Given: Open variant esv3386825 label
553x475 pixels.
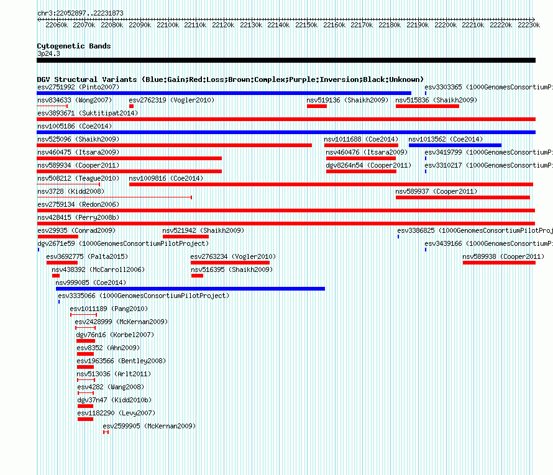Looking at the screenshot, I should tap(475, 230).
